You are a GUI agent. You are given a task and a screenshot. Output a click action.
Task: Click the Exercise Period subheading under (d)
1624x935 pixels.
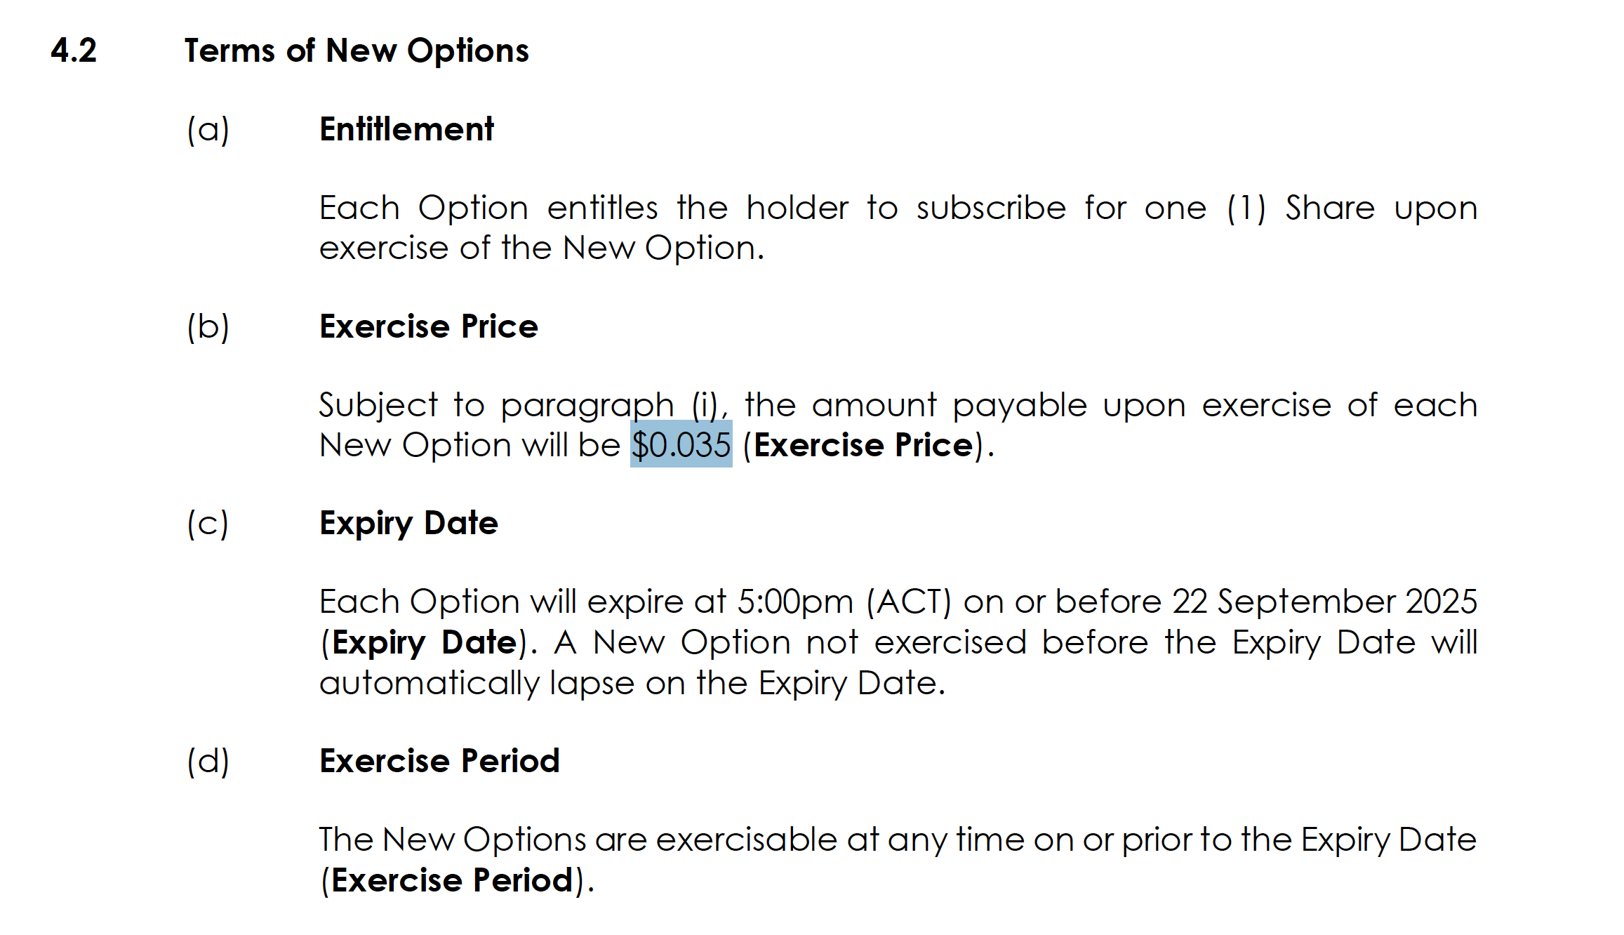(x=439, y=761)
